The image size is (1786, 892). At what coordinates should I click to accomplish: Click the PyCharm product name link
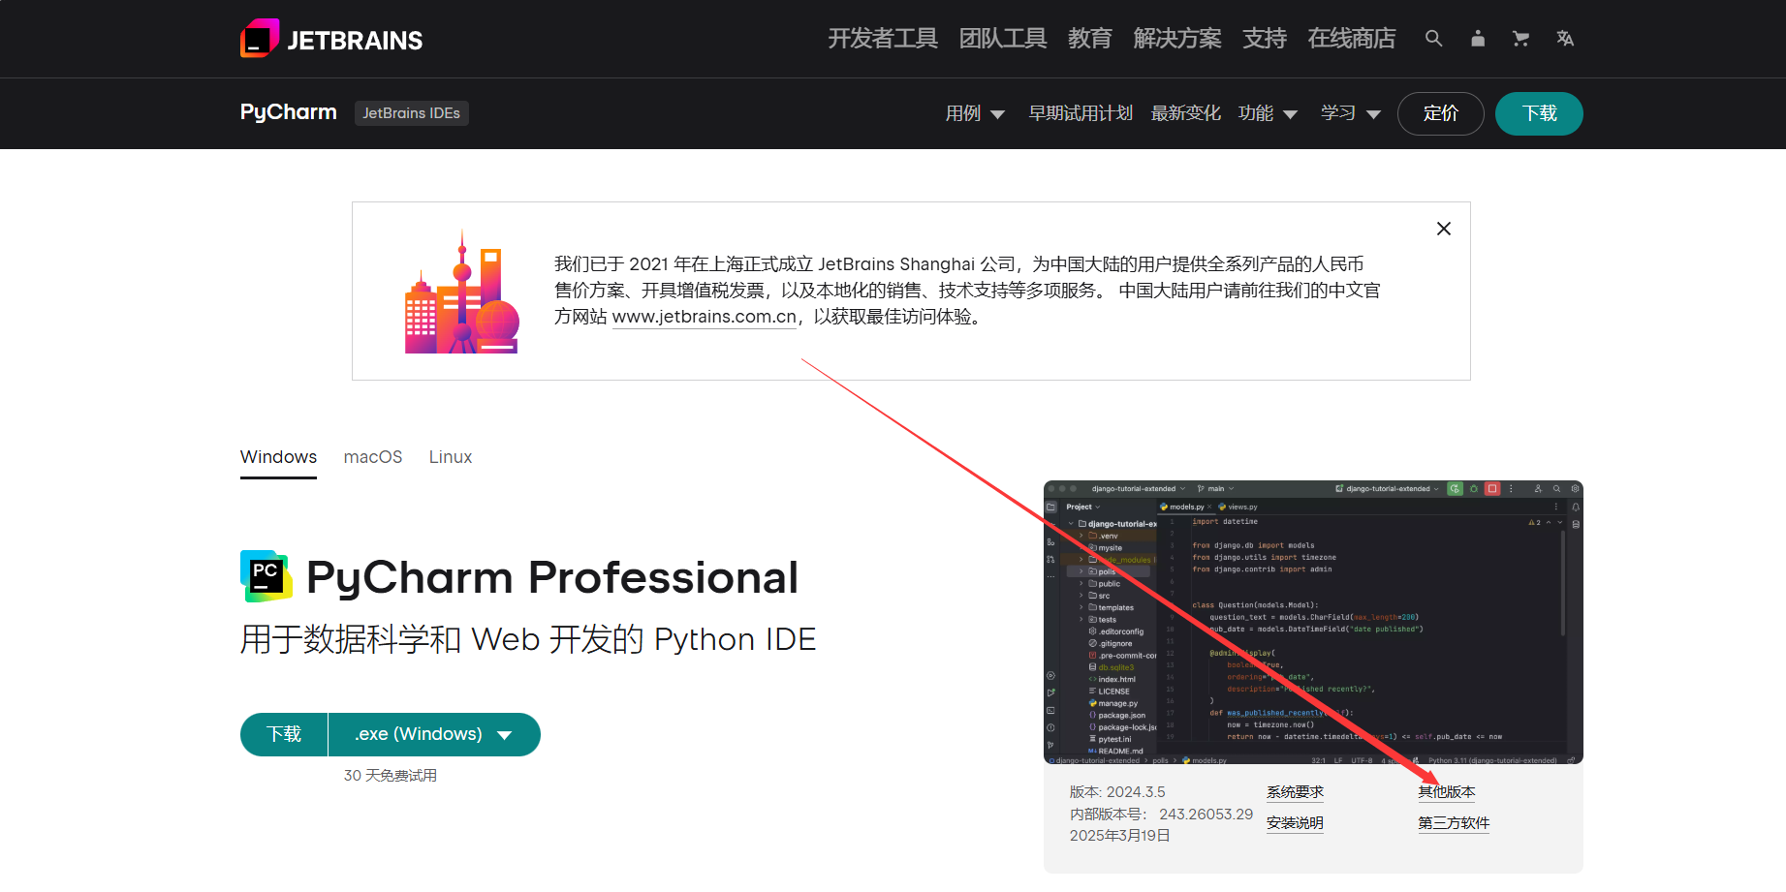(289, 112)
